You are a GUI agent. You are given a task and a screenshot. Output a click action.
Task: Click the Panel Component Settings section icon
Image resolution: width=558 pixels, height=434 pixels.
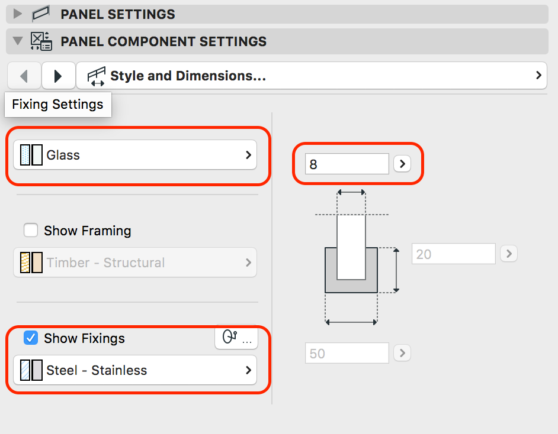(x=41, y=41)
